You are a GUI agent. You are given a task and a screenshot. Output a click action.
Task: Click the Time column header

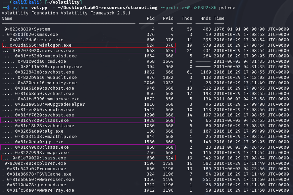[219, 18]
